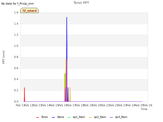Click the 0.6 y-axis tick label

pyautogui.click(x=16, y=68)
